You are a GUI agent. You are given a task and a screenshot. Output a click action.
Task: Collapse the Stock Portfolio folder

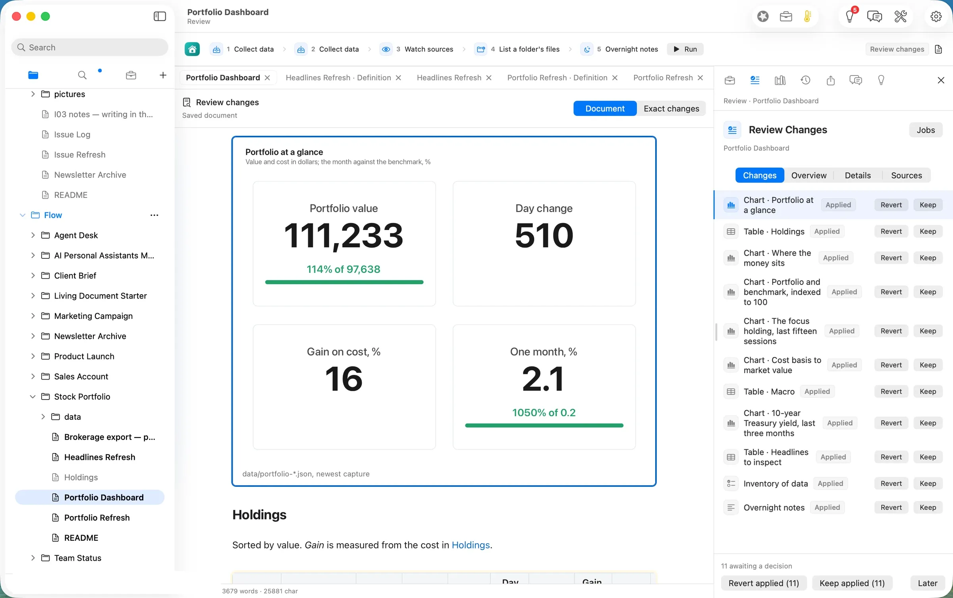tap(33, 397)
